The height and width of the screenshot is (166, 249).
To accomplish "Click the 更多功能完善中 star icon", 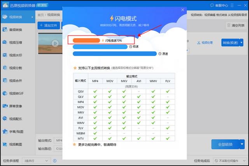I will (x=74, y=144).
